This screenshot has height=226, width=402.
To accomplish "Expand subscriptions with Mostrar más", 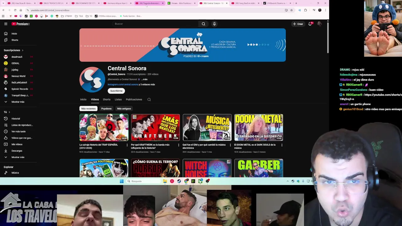I will (18, 102).
